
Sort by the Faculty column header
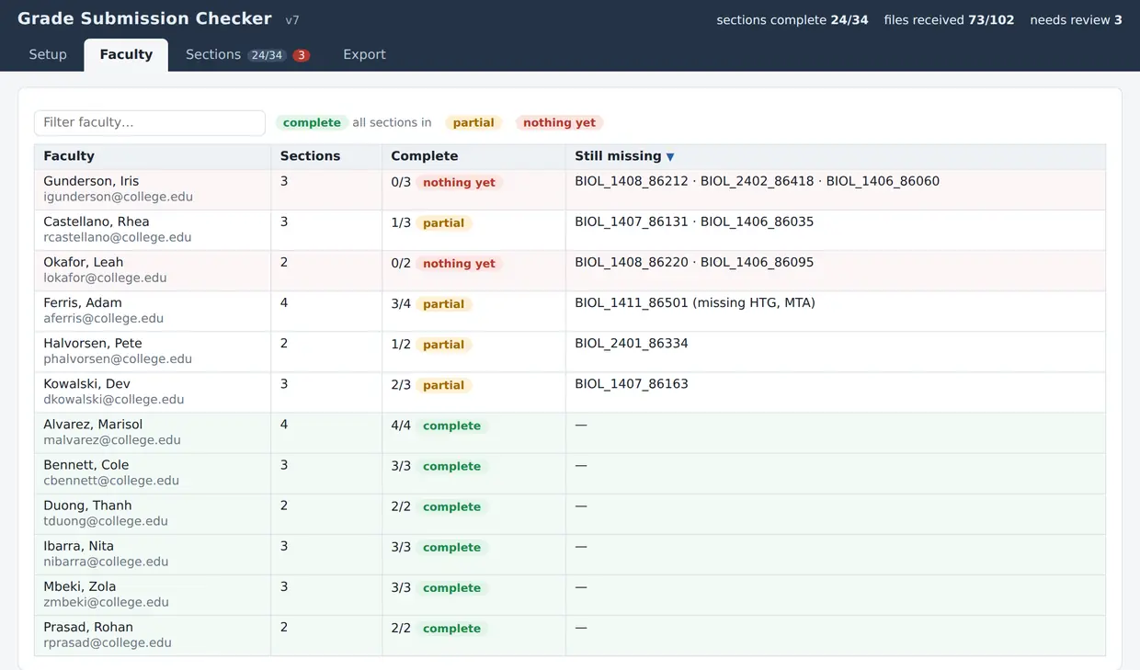tap(69, 156)
